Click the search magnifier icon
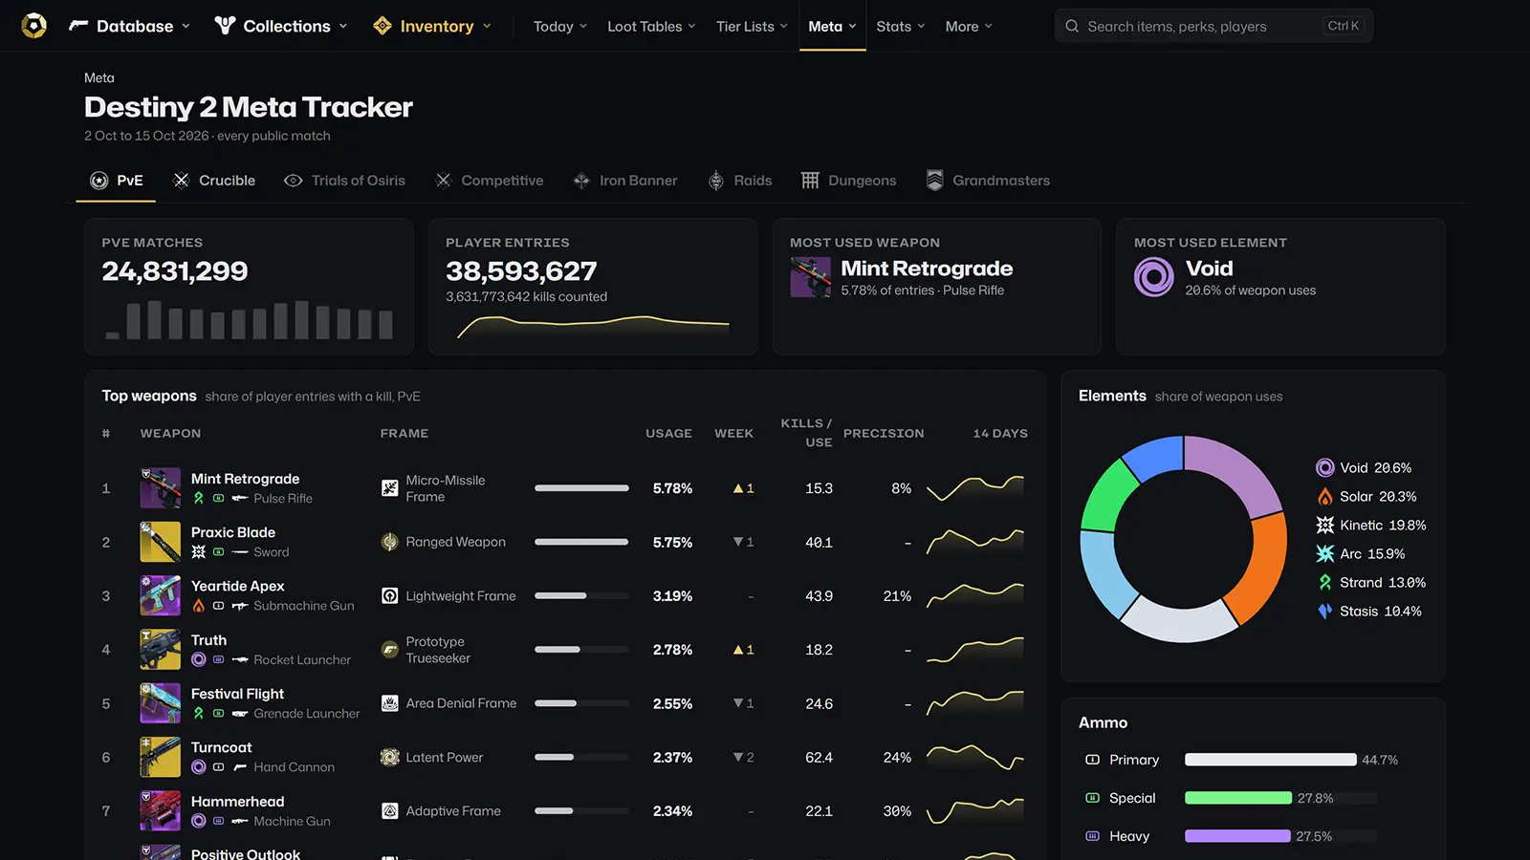 click(x=1072, y=26)
